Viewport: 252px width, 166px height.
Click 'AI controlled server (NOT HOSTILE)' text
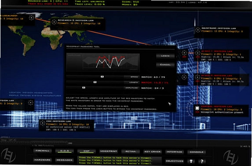(x=68, y=127)
